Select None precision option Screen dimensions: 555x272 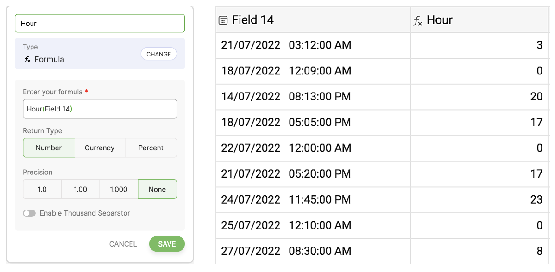[157, 189]
